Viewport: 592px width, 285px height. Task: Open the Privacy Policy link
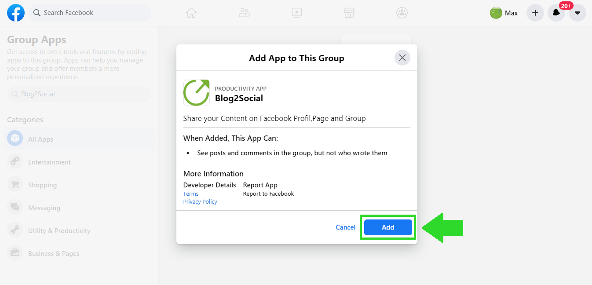pyautogui.click(x=200, y=202)
